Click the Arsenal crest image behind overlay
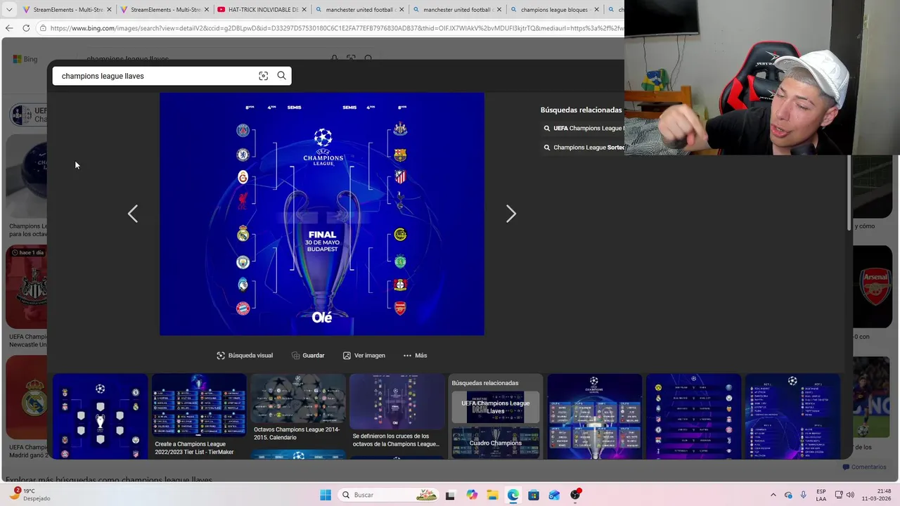 pyautogui.click(x=876, y=287)
